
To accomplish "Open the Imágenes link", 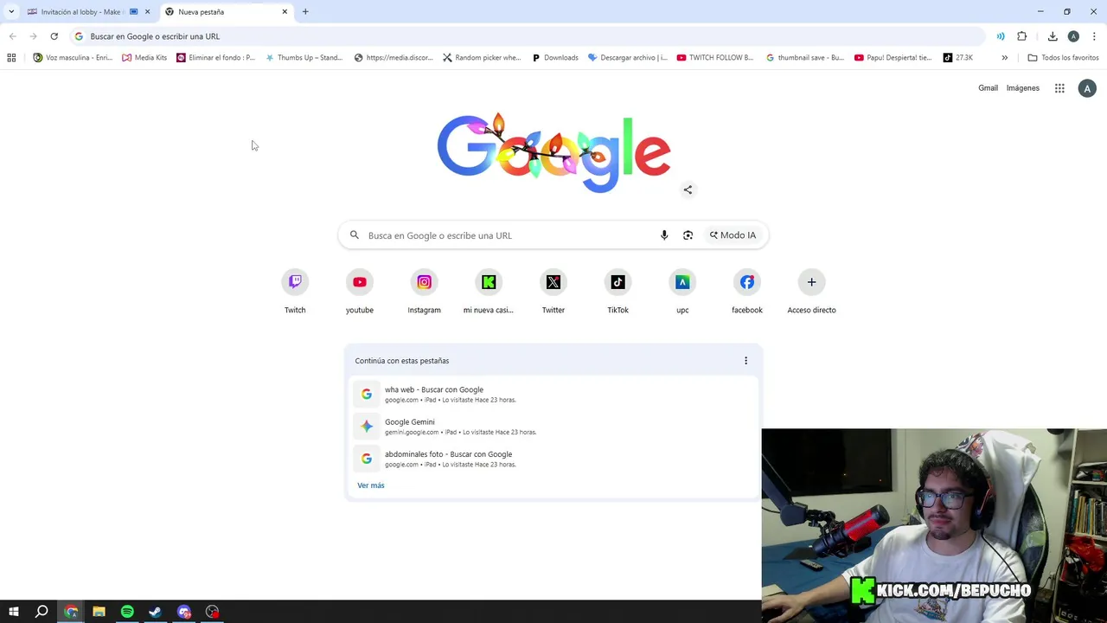I will [1023, 88].
